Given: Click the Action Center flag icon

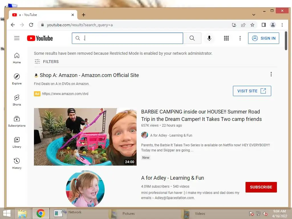Looking at the screenshot, I should click(x=252, y=214).
